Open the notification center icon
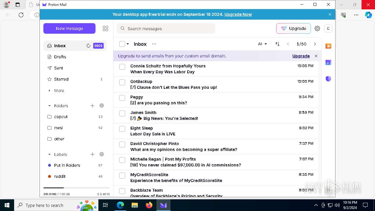This screenshot has width=375, height=211. (x=365, y=205)
